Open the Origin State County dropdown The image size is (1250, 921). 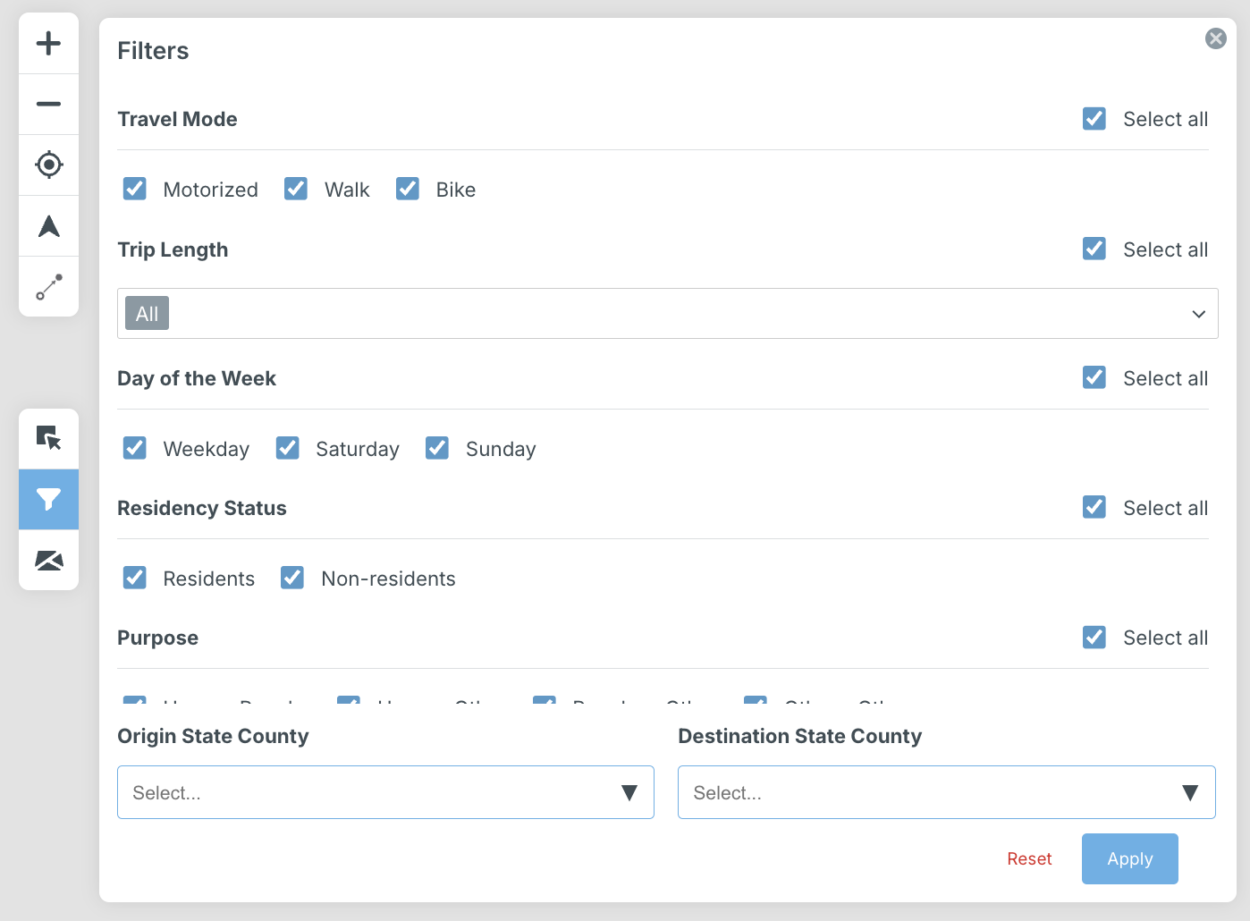[x=385, y=792]
